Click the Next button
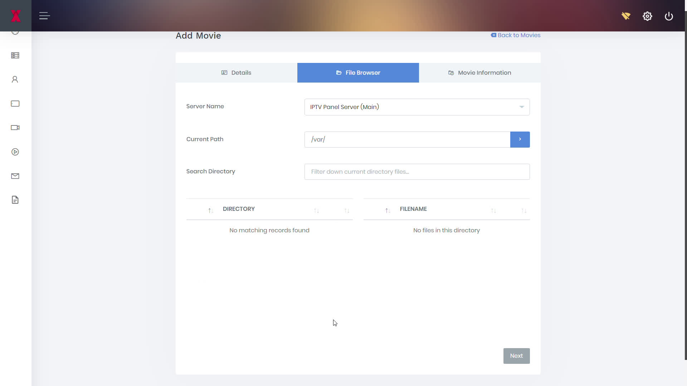687x386 pixels. pos(516,356)
